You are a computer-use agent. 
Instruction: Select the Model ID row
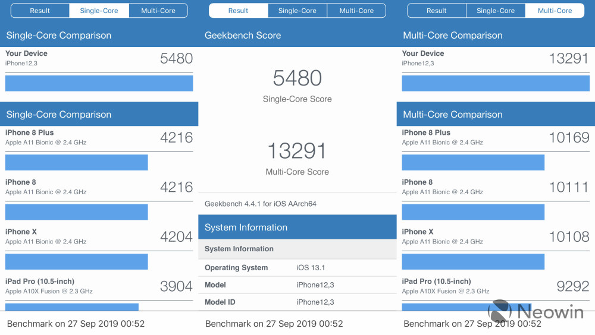click(297, 302)
